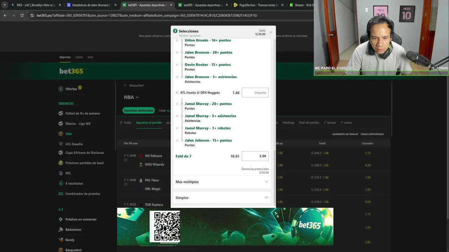Open Próximo en comenzar
The image size is (449, 252).
tap(81, 219)
